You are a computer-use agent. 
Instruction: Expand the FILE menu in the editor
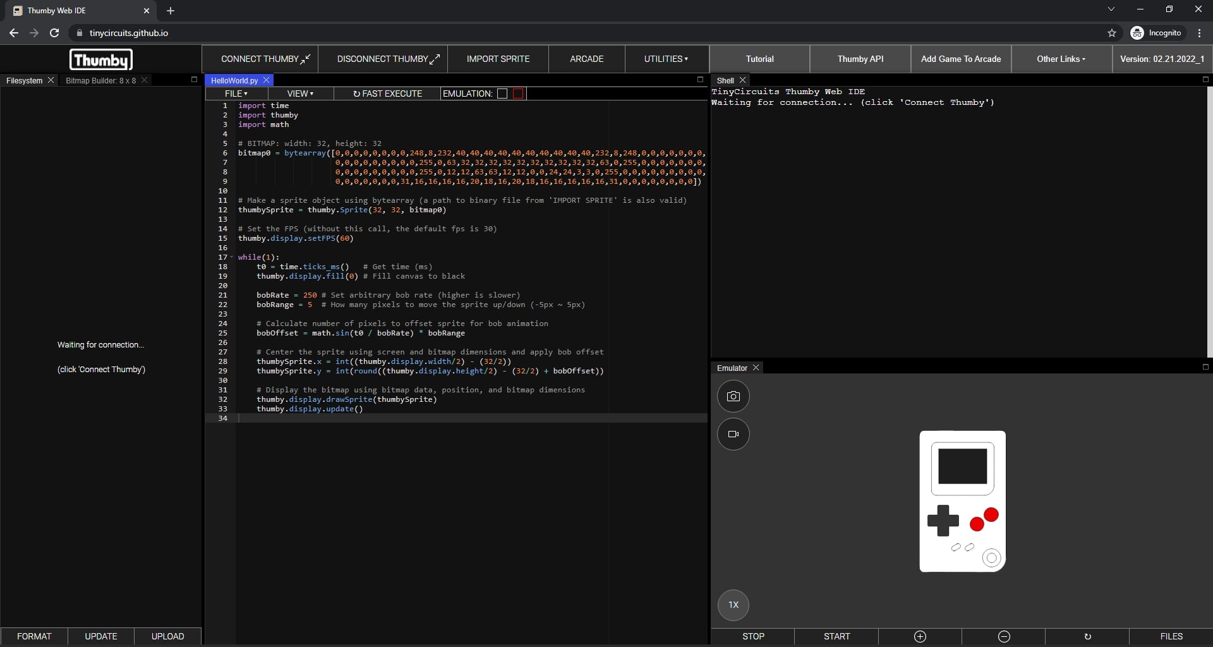click(236, 94)
